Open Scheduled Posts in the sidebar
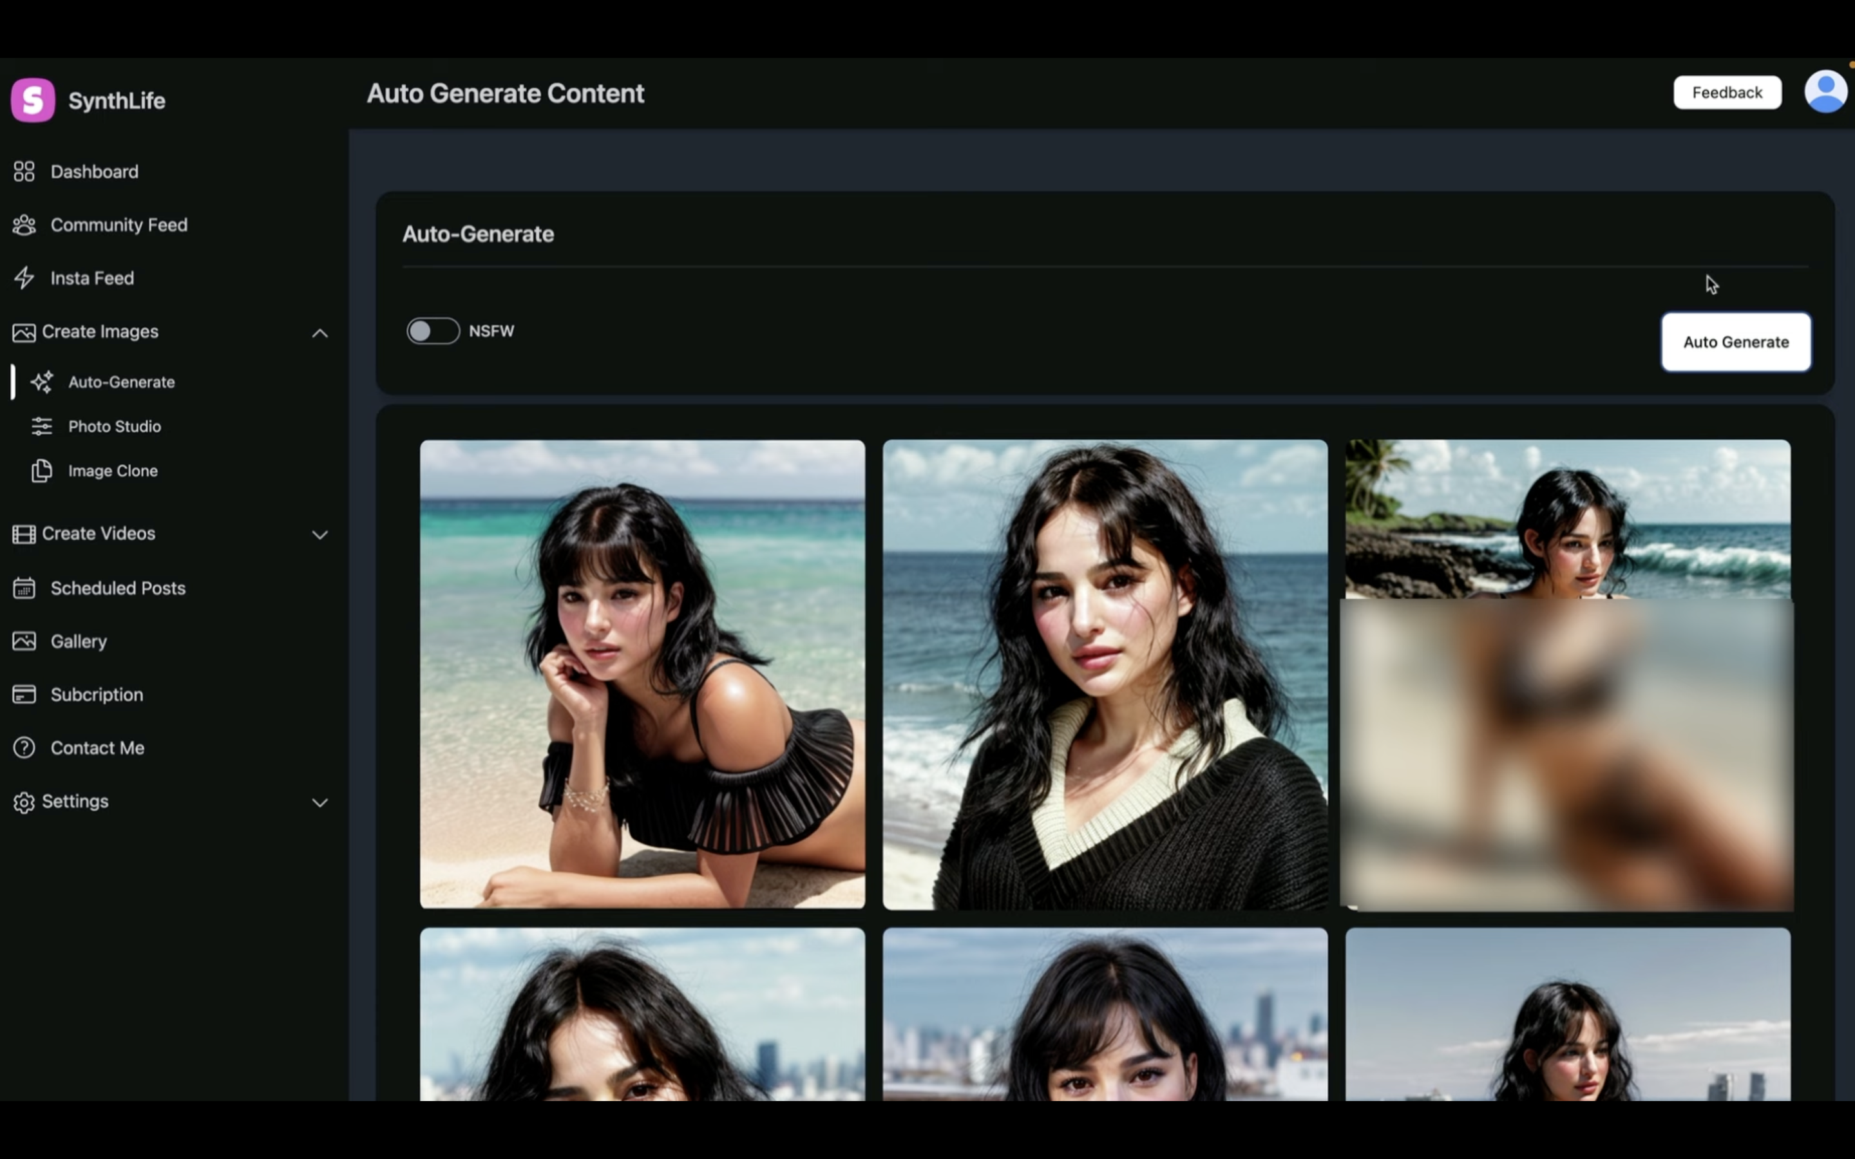 point(118,588)
